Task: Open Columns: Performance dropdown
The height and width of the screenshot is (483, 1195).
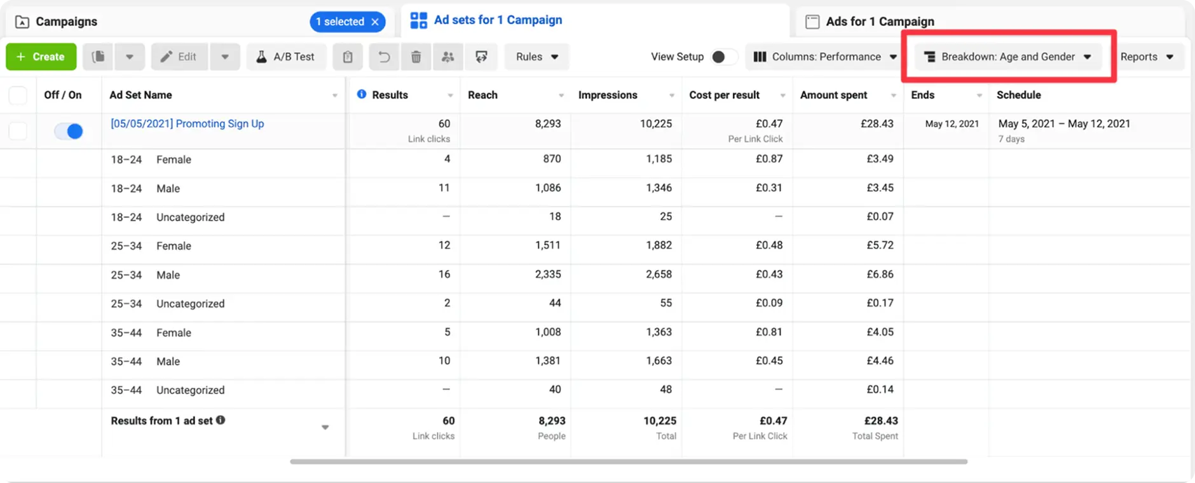Action: click(x=825, y=57)
